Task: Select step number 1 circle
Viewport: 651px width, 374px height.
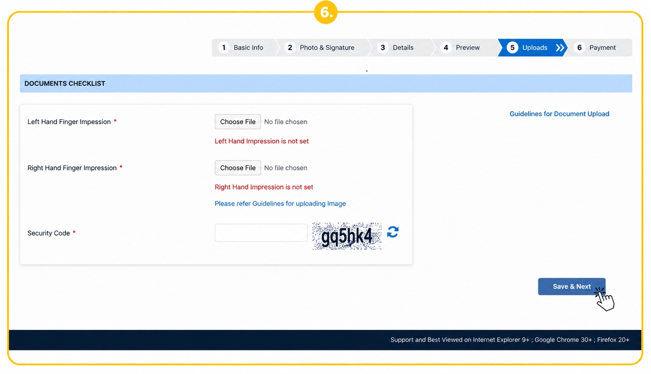Action: click(224, 48)
